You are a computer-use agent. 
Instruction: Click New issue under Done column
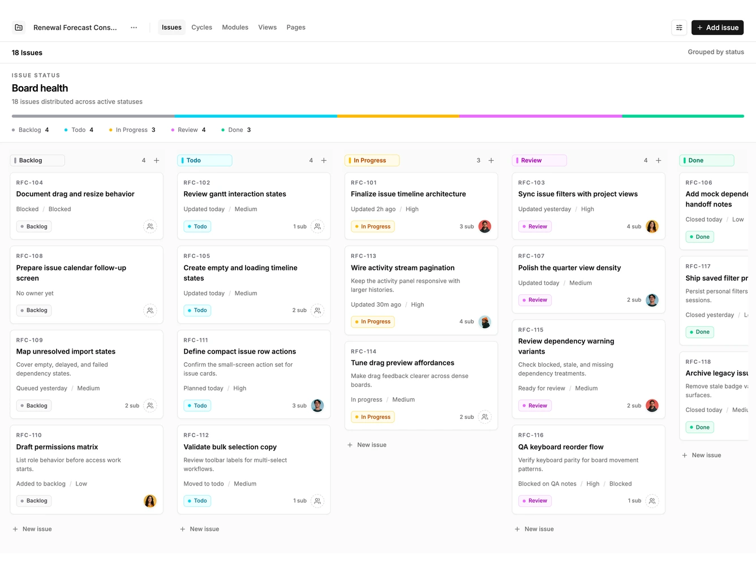pos(702,455)
